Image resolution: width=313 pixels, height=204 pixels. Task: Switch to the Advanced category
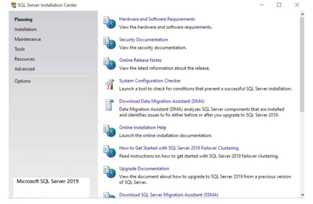(x=24, y=69)
